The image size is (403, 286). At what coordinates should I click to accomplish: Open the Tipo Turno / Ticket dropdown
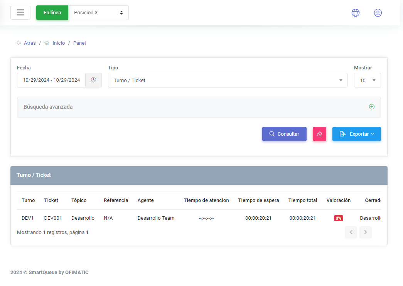(228, 80)
